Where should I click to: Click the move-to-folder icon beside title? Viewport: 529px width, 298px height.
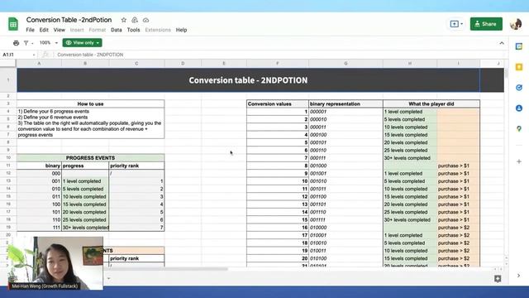click(x=135, y=20)
